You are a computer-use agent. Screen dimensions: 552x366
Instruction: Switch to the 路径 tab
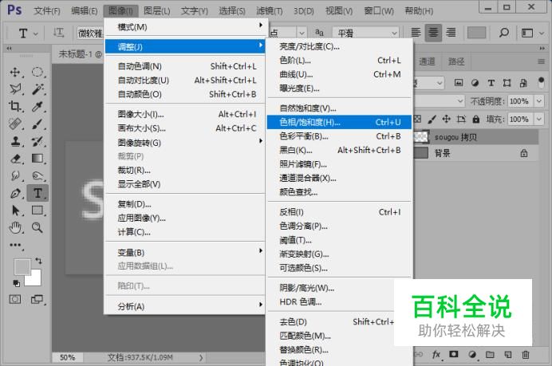point(456,61)
